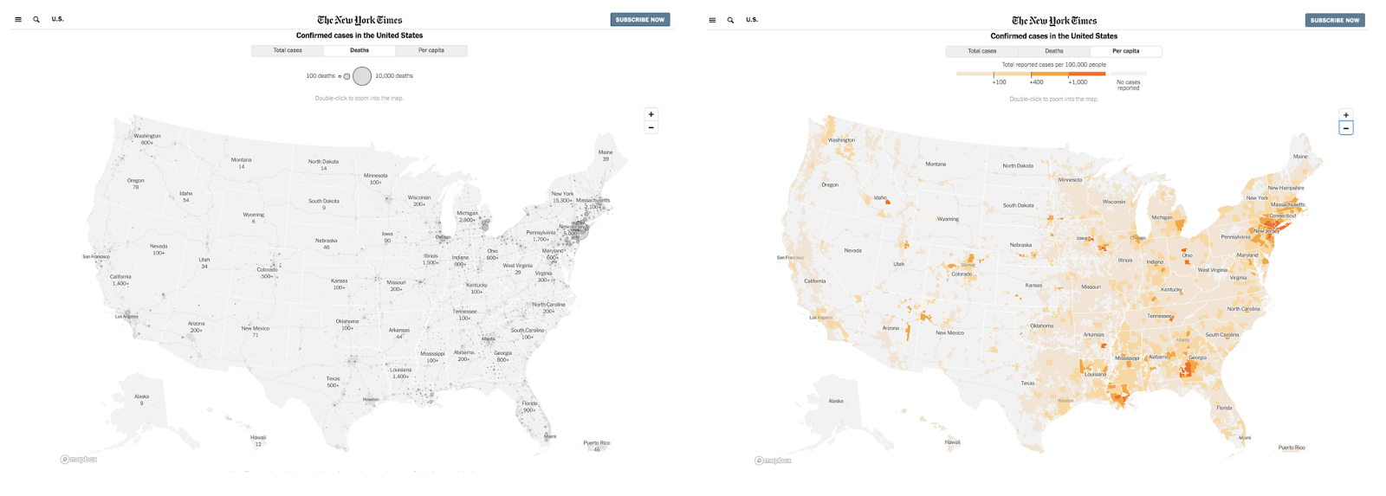The width and height of the screenshot is (1386, 496).
Task: Zoom out on the per capita map
Action: pyautogui.click(x=1345, y=128)
